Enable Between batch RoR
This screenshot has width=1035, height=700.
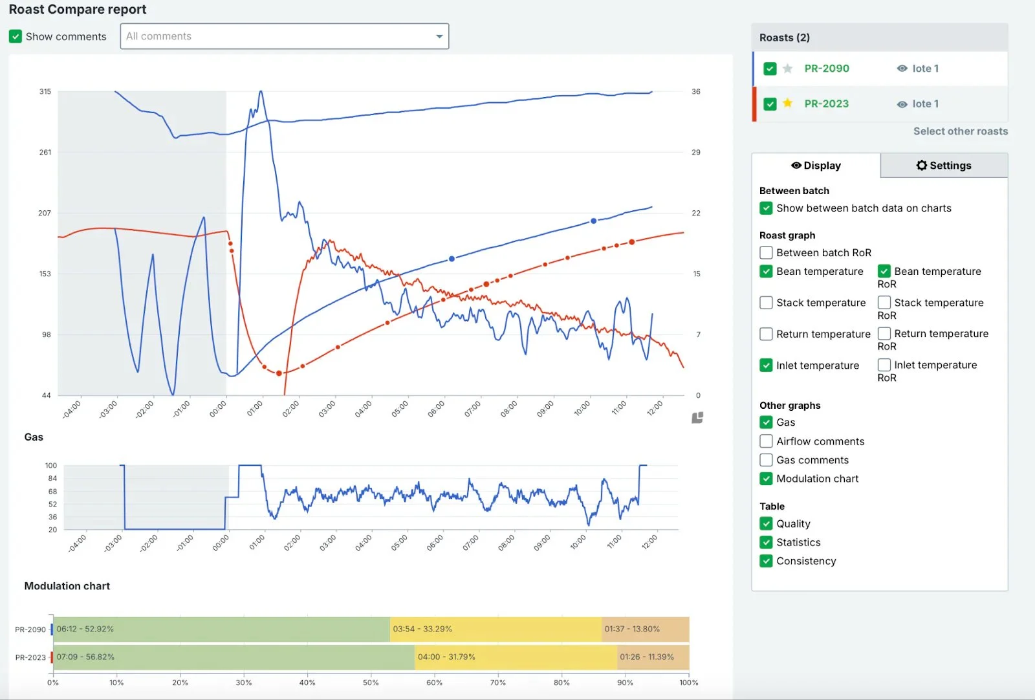pos(766,252)
